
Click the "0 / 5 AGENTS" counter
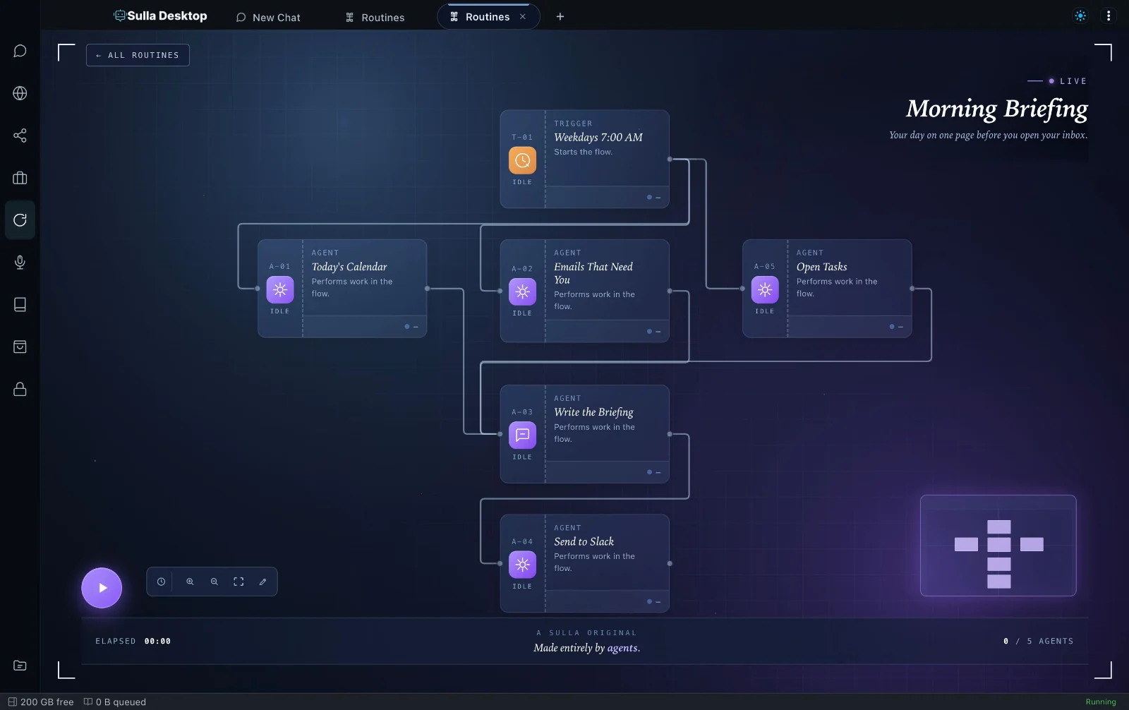point(1038,641)
